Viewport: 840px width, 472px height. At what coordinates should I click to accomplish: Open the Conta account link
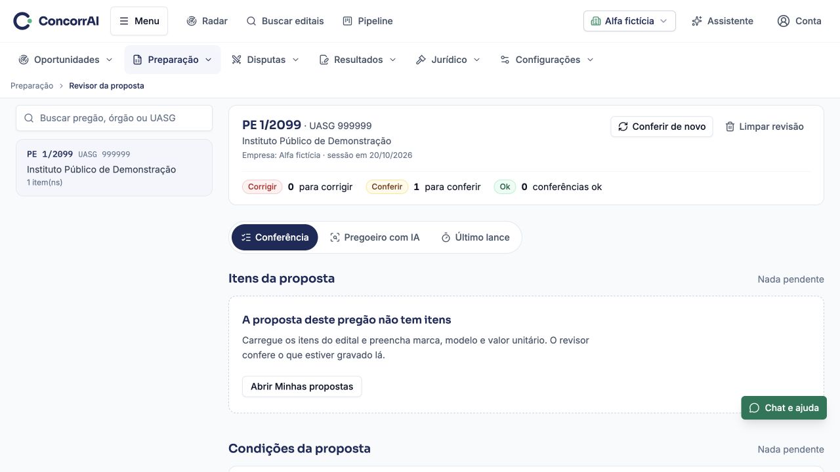(799, 21)
